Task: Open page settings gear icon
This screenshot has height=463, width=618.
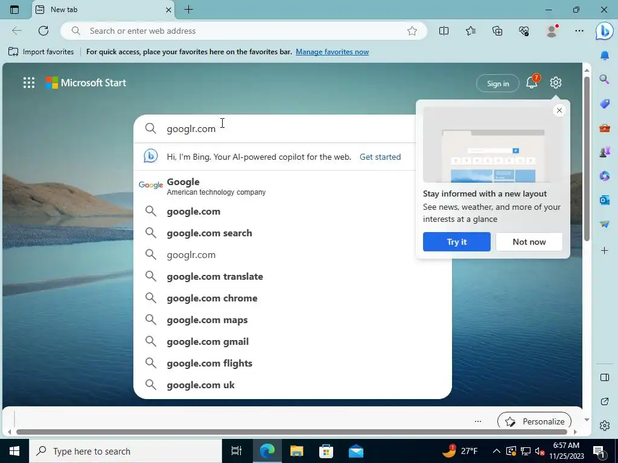Action: (556, 83)
